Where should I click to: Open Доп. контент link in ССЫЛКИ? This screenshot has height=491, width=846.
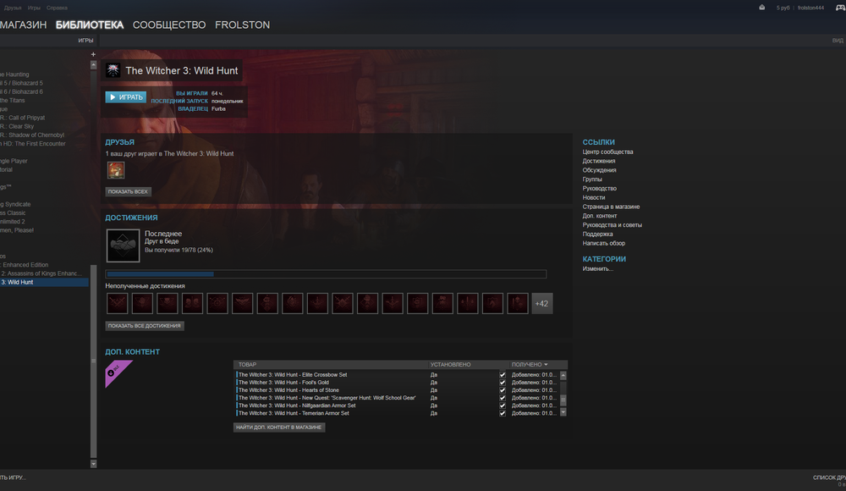(600, 216)
